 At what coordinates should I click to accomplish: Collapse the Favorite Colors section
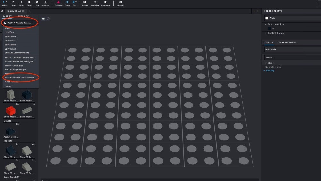point(265,24)
